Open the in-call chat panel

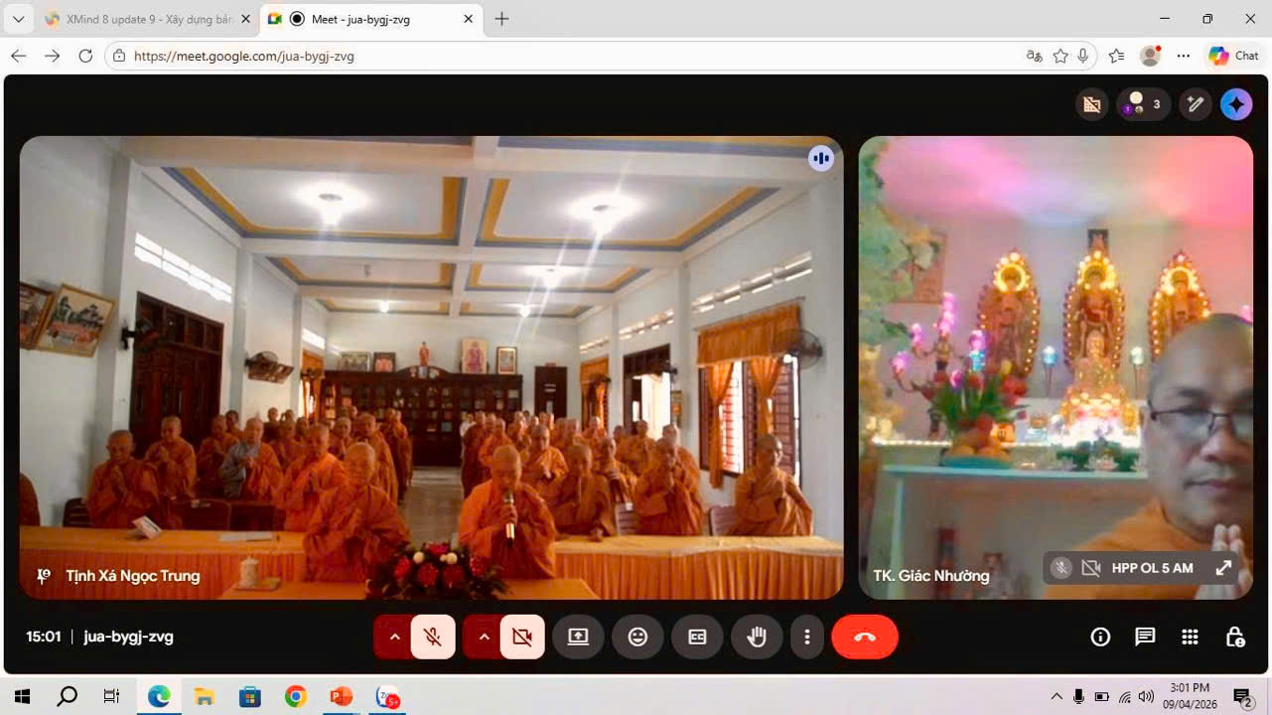coord(1145,638)
